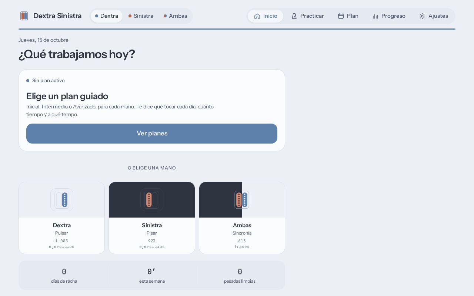Click the Ver planes button
The image size is (474, 296).
152,134
